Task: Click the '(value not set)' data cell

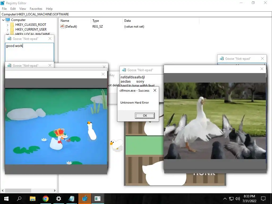Action: click(134, 27)
